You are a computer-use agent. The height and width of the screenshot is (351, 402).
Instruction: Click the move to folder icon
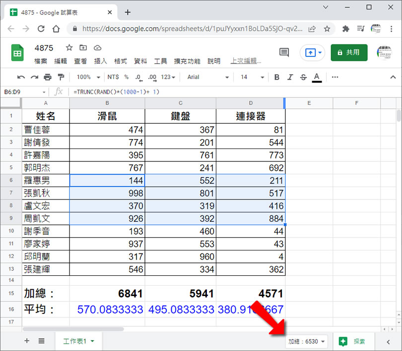pos(83,48)
